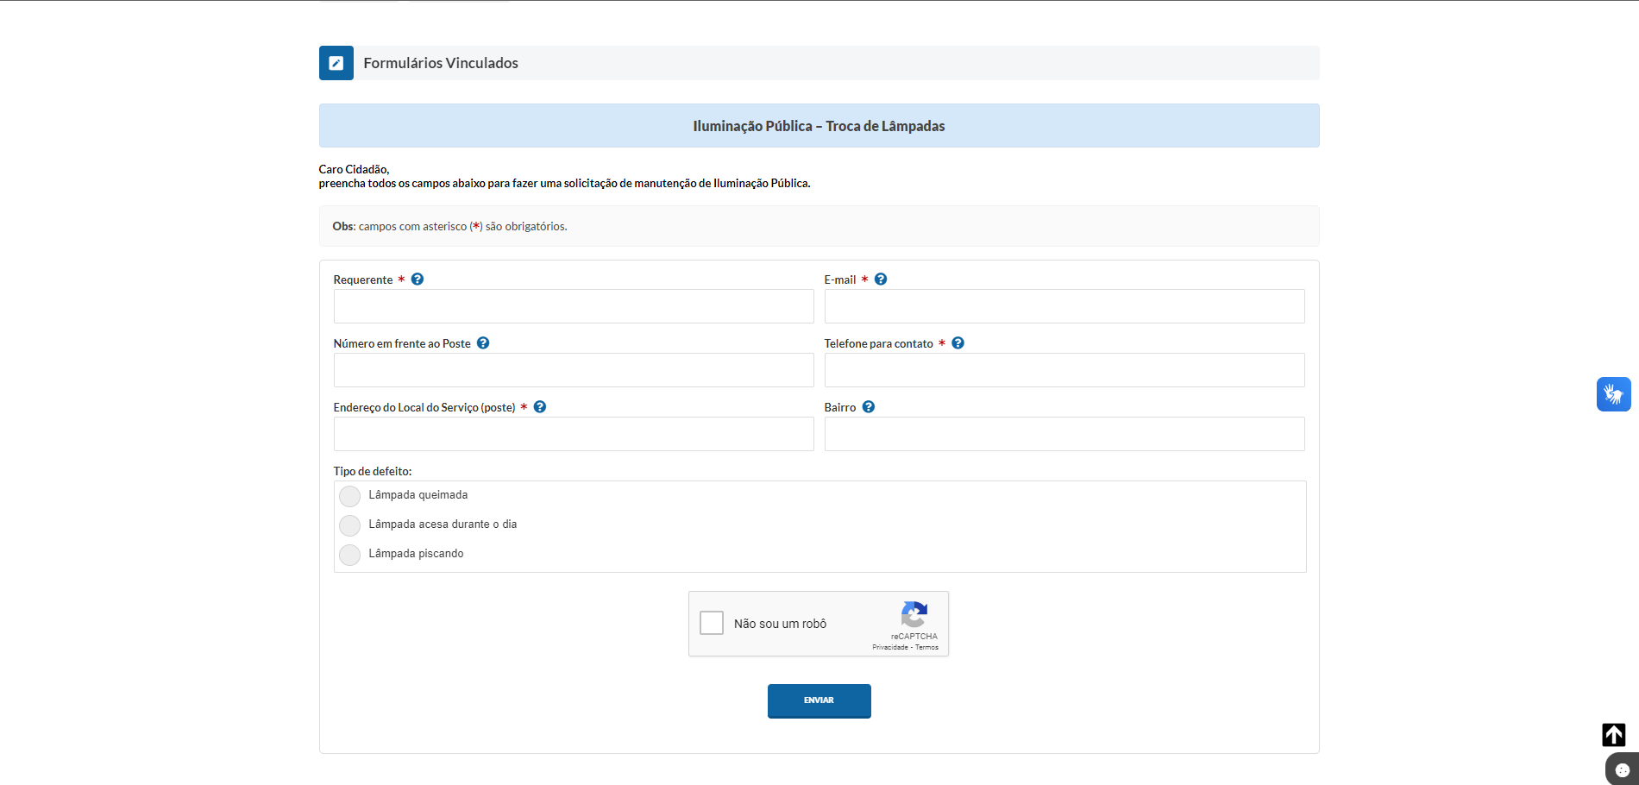This screenshot has width=1639, height=785.
Task: Click the Caro Cidadão greeting text
Action: (354, 169)
